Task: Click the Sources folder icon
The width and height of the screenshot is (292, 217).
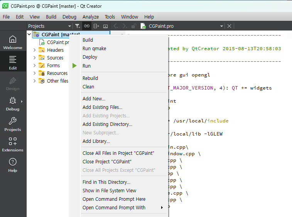Action: coord(42,58)
